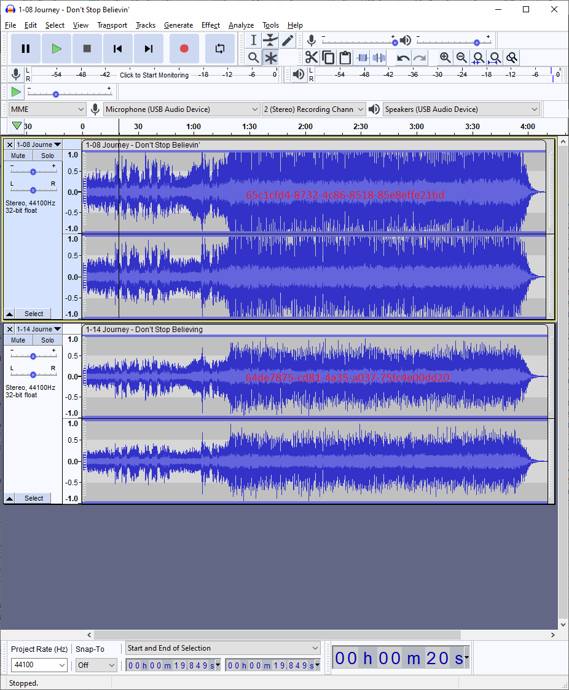Click the playback meter speaker icon
The image size is (569, 690).
(x=299, y=74)
